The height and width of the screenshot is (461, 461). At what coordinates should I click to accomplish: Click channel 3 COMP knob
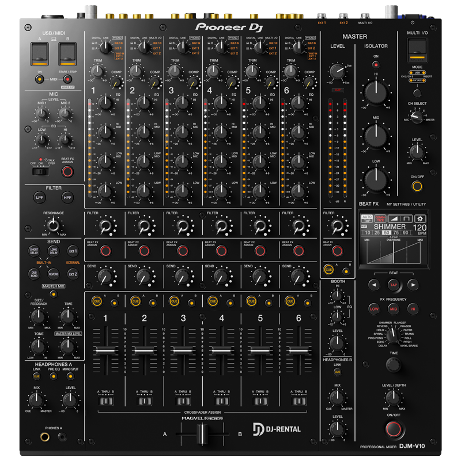tap(193, 82)
